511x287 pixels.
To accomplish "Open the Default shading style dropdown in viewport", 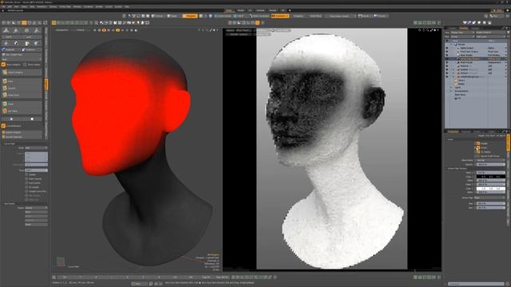I will (81, 30).
